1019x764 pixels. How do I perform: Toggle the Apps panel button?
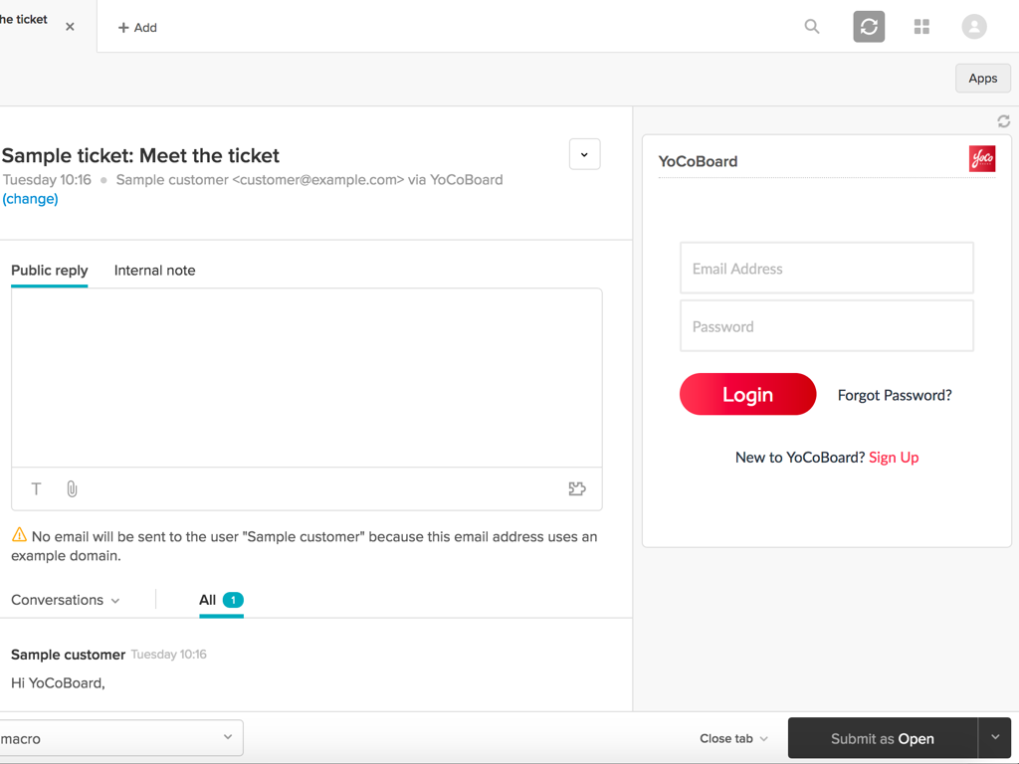tap(982, 79)
